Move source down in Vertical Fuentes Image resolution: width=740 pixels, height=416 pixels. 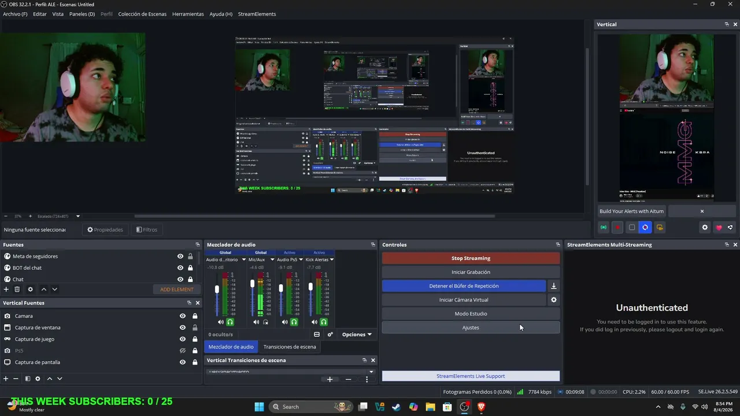pos(60,378)
